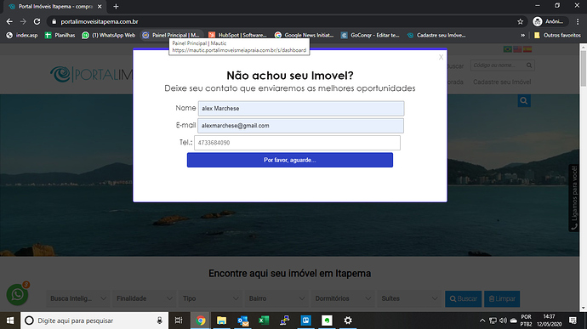This screenshot has width=587, height=329.
Task: Open the Dormitórios dropdown
Action: (343, 298)
